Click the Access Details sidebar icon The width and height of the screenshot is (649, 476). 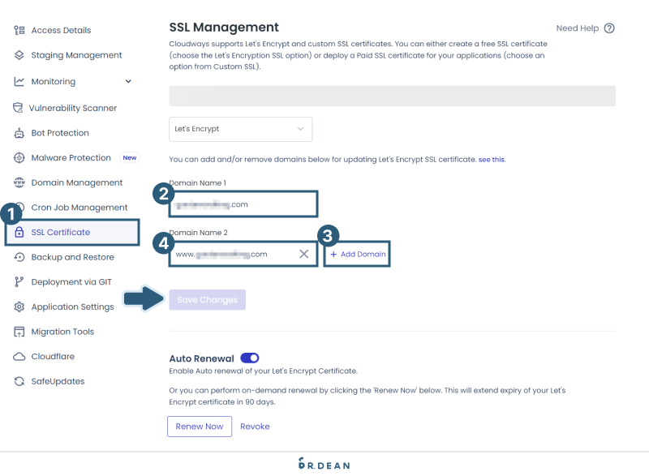18,30
